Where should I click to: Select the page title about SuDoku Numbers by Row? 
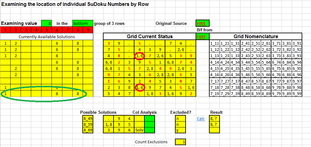75,4
